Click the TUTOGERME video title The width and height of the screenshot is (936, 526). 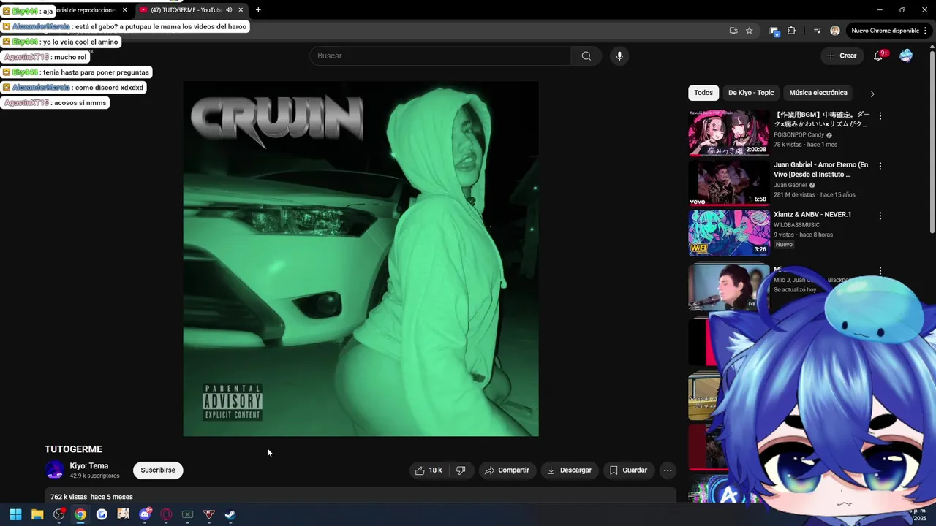(73, 449)
